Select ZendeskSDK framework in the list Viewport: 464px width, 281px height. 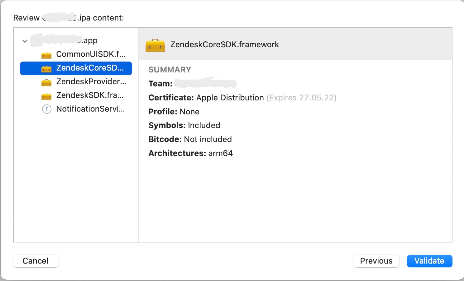tap(90, 95)
